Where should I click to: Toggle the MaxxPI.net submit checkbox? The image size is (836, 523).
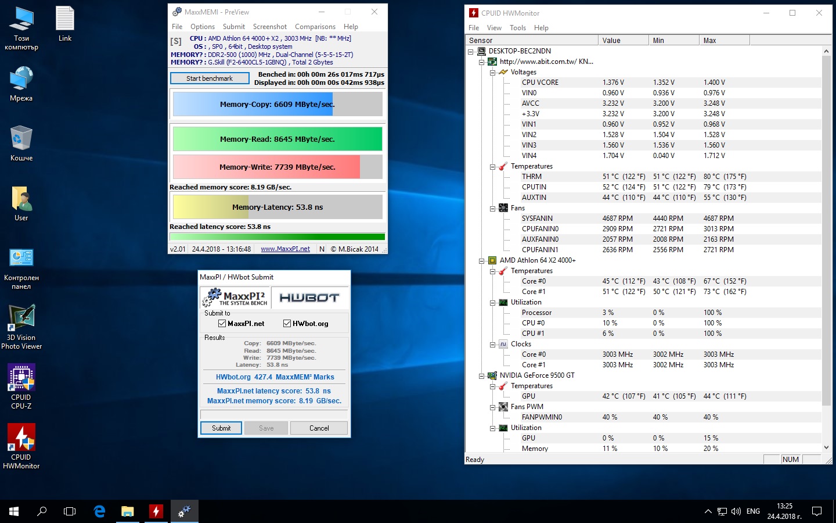pos(222,324)
